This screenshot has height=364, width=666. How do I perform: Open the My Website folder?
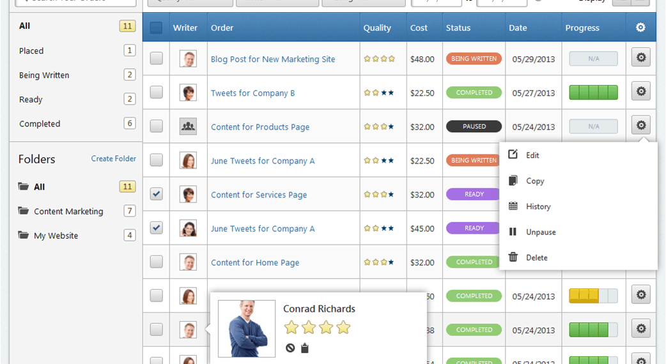pos(56,236)
